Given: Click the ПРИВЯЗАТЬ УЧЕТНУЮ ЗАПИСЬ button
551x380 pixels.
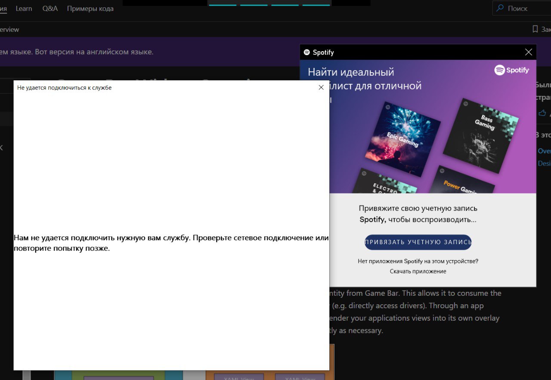Looking at the screenshot, I should click(418, 242).
